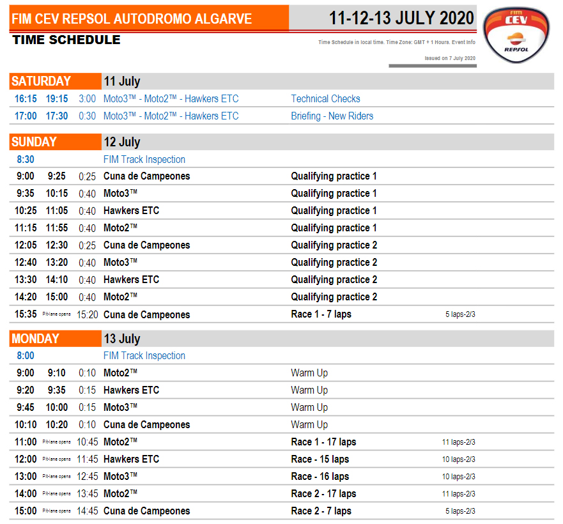The image size is (563, 524).
Task: Click the 'Issued on 7 July 2020' note
Action: pyautogui.click(x=450, y=58)
